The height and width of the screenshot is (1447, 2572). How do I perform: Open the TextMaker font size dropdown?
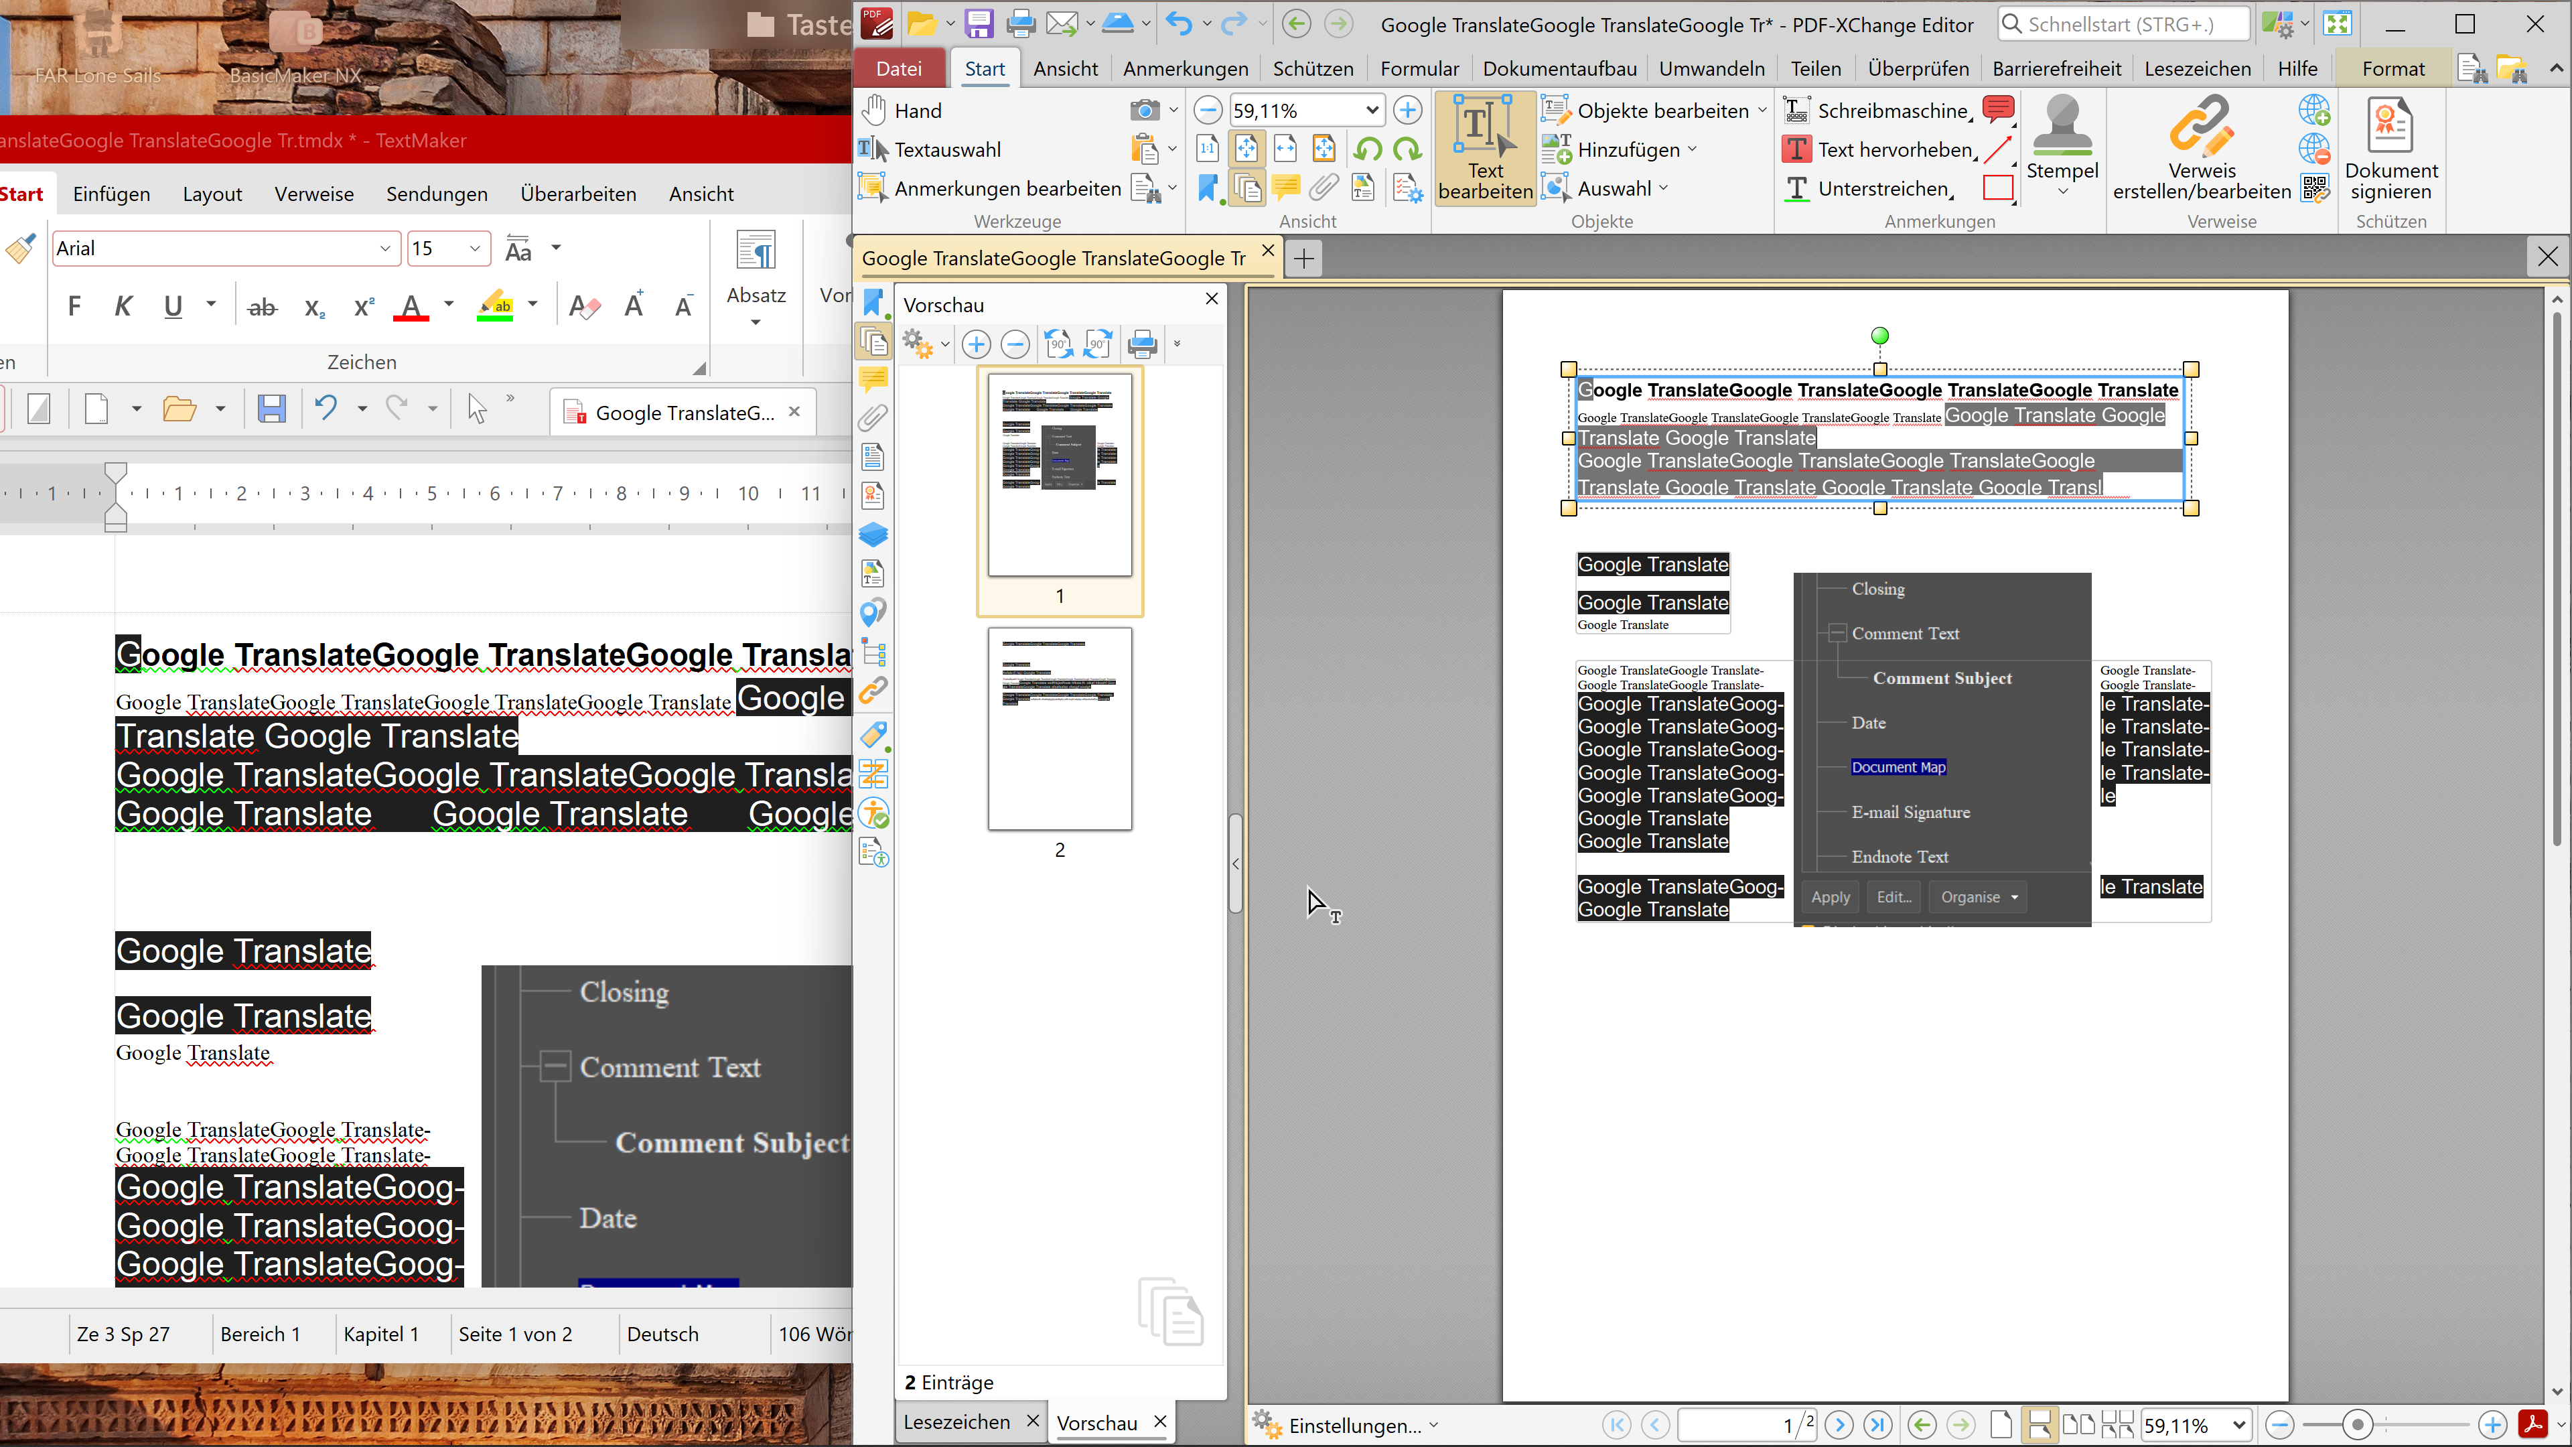pyautogui.click(x=476, y=249)
